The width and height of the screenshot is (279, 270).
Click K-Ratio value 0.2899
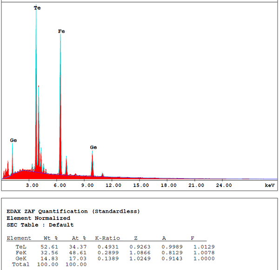coord(108,253)
